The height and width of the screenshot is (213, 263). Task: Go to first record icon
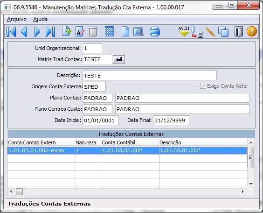(11, 32)
